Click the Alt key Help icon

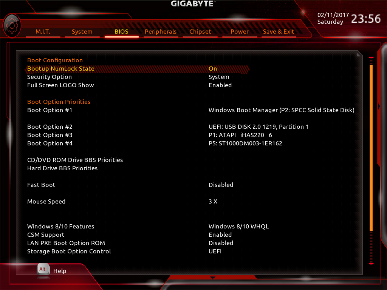pyautogui.click(x=43, y=270)
